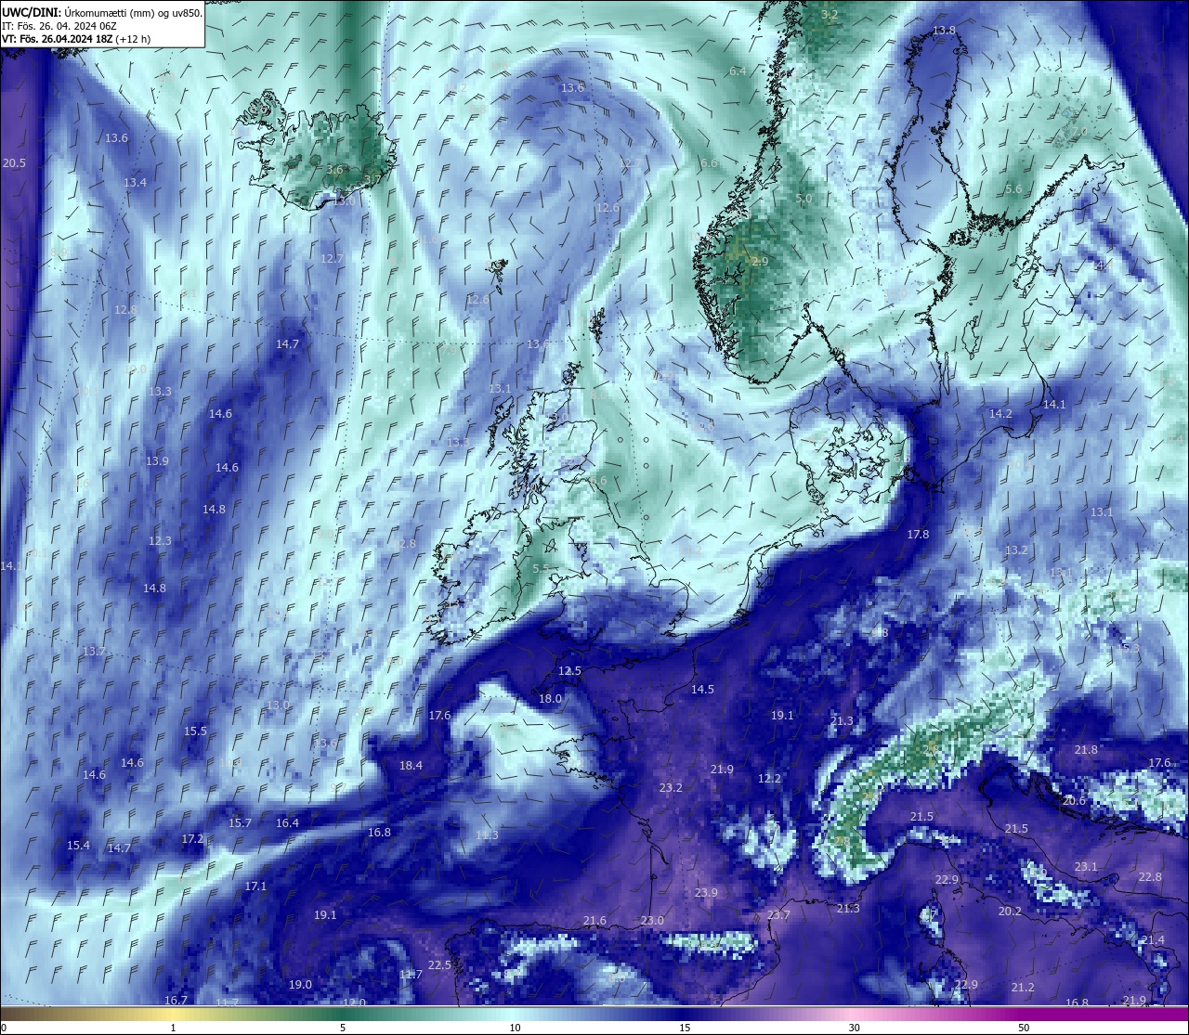Click the 6.6 value on the map
This screenshot has height=1035, width=1189.
pos(709,163)
